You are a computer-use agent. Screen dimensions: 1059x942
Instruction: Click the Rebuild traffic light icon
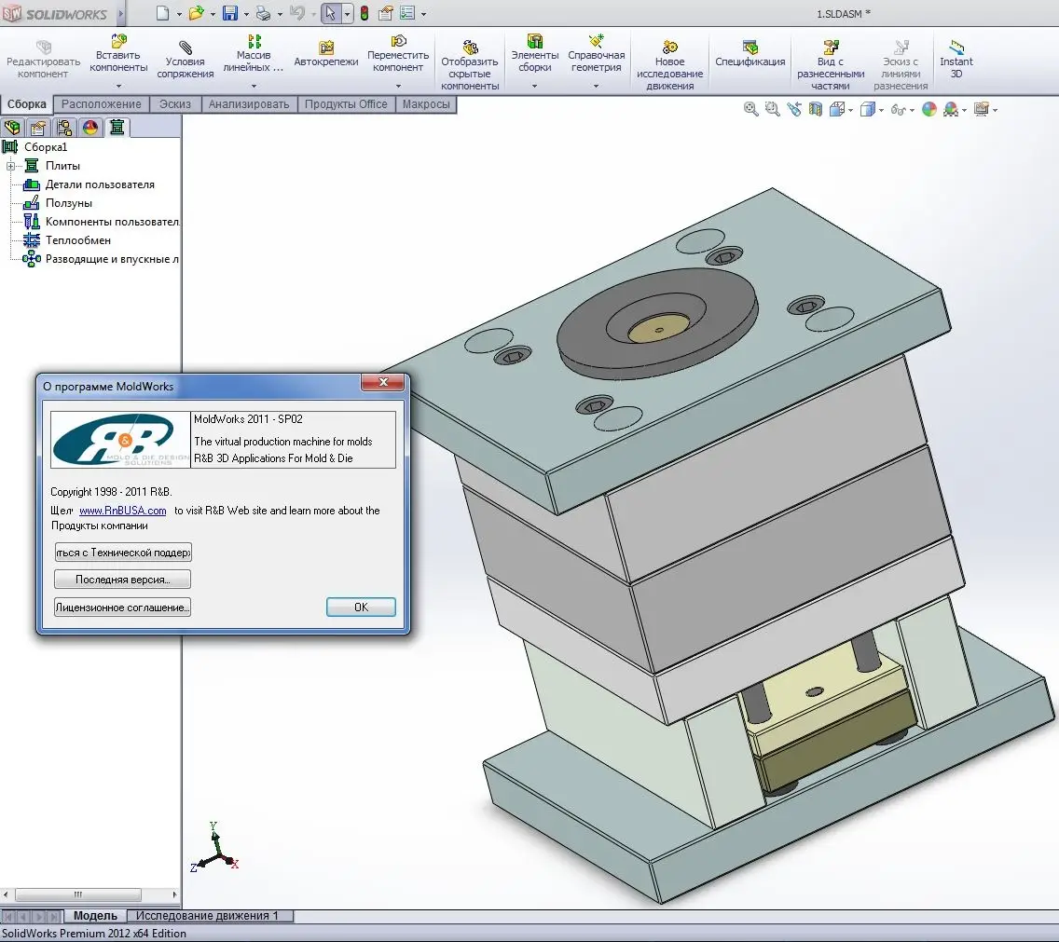(364, 13)
